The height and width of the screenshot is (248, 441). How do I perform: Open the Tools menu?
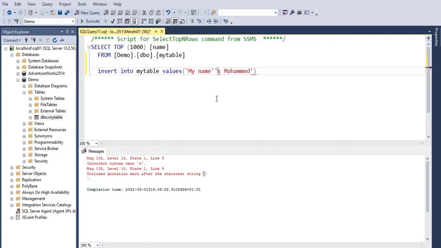pos(82,4)
